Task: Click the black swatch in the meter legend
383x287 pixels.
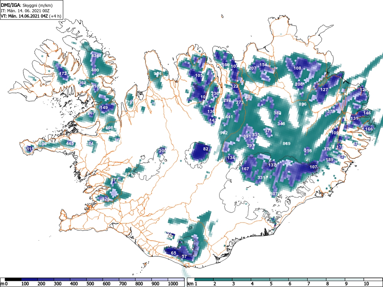Action: [x=13, y=279]
